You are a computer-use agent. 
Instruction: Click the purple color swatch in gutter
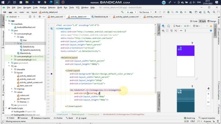coord(51,74)
